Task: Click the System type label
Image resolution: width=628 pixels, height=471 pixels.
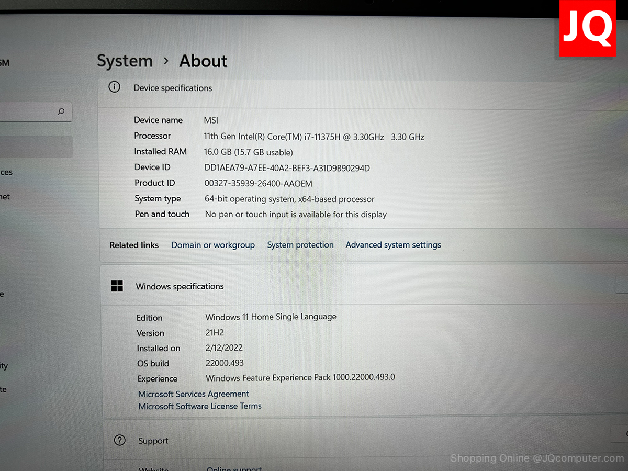Action: tap(158, 199)
